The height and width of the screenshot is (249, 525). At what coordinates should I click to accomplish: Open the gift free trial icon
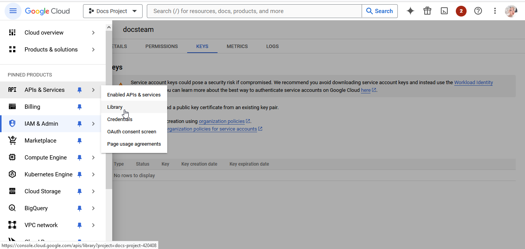pos(427,11)
